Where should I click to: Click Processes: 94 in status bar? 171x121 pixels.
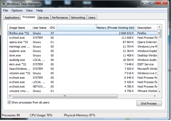[x=11, y=115]
